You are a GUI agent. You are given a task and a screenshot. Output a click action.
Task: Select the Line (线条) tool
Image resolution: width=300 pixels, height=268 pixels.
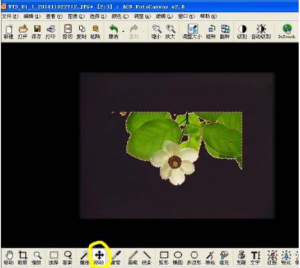[x=147, y=256]
